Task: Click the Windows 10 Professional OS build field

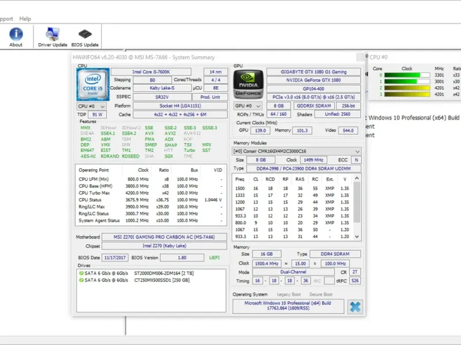Action: click(x=288, y=306)
